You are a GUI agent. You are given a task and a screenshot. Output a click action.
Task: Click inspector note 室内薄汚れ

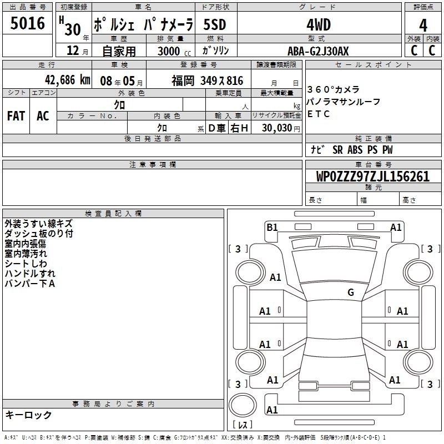coord(26,254)
